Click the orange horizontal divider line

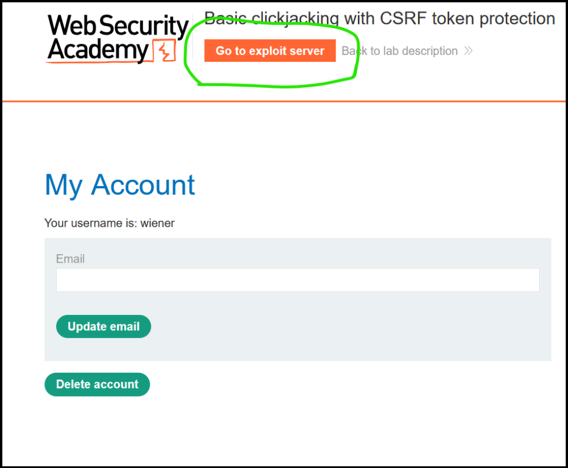(x=284, y=102)
